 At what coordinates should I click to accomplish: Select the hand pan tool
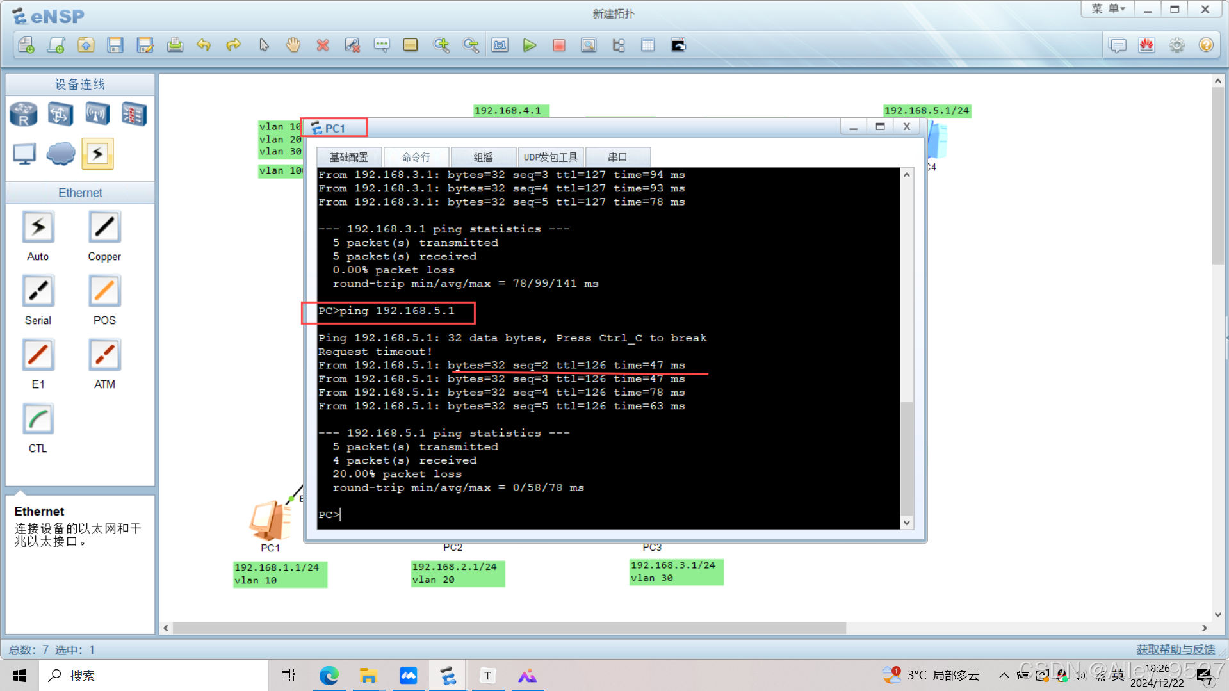[x=293, y=45]
